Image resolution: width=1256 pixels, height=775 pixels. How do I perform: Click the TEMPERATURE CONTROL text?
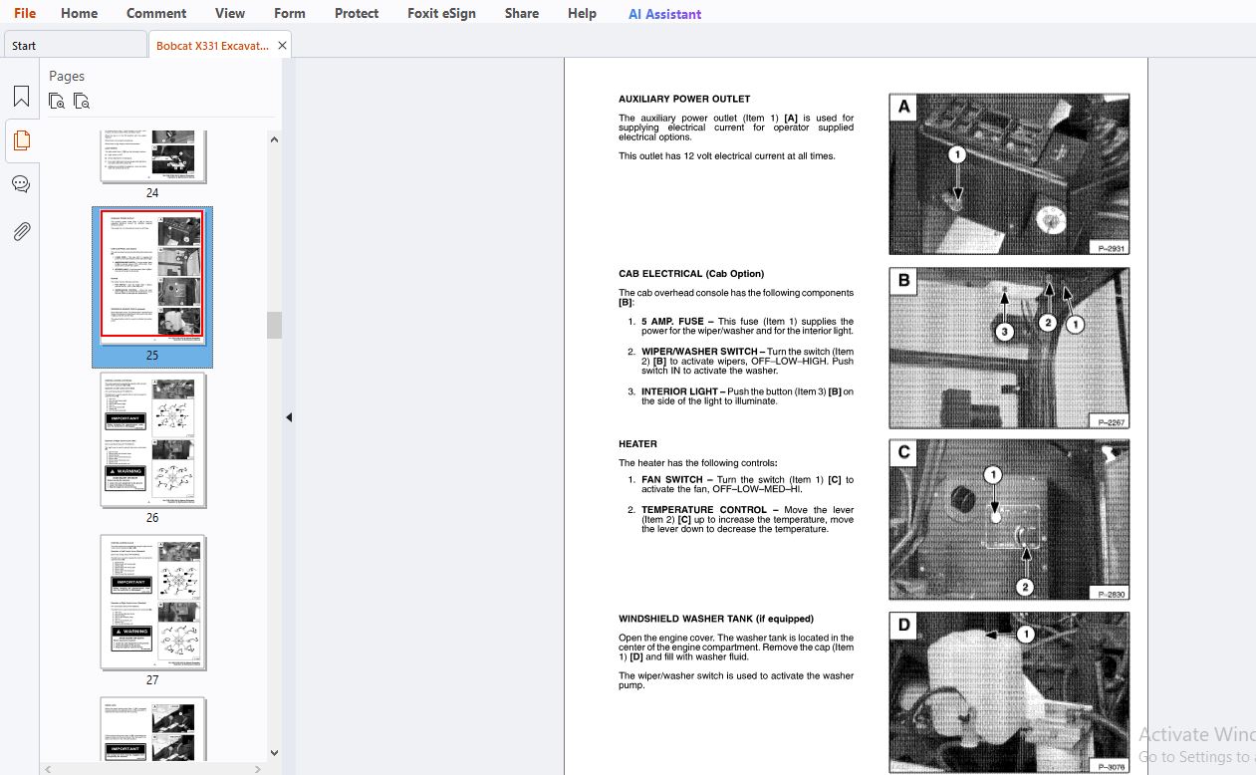pyautogui.click(x=704, y=510)
